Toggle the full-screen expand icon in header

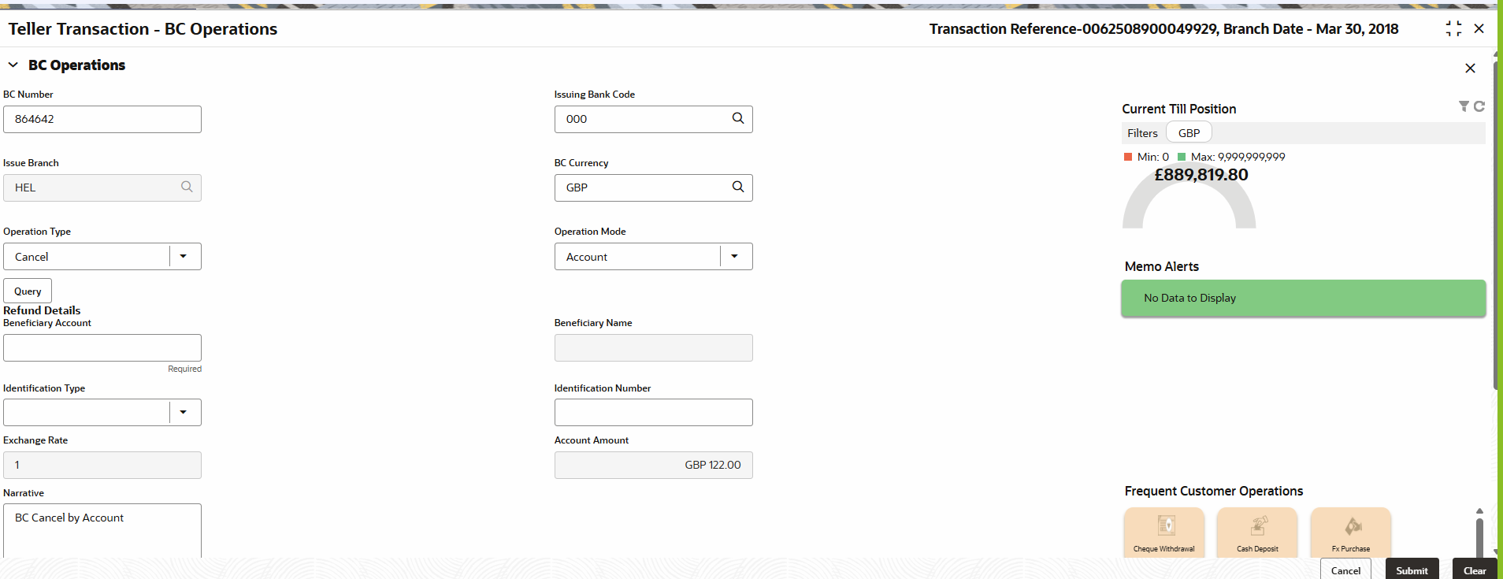(1453, 28)
